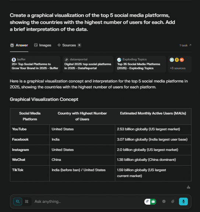Expand the 1 task link
This screenshot has height=212, width=200.
pyautogui.click(x=185, y=45)
